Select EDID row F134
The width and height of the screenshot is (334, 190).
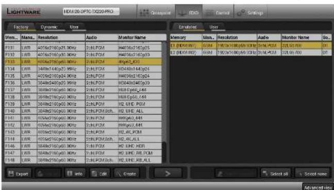pyautogui.click(x=83, y=69)
